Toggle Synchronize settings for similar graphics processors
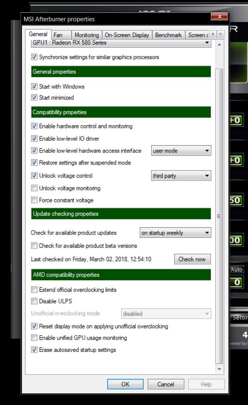Screen dimensions: 248x405 coord(34,57)
